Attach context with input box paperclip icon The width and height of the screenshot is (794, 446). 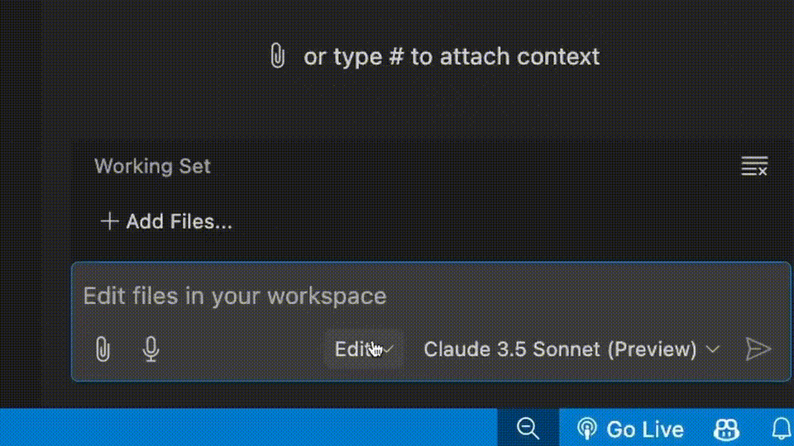point(103,349)
